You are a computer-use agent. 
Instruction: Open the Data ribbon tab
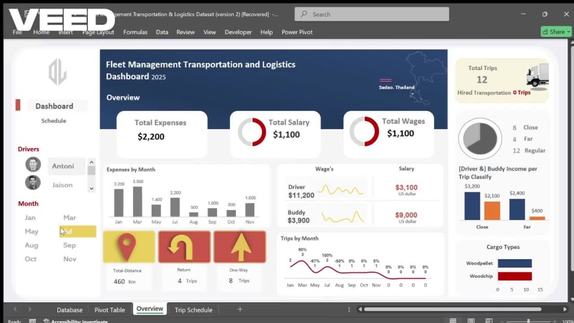pos(162,32)
